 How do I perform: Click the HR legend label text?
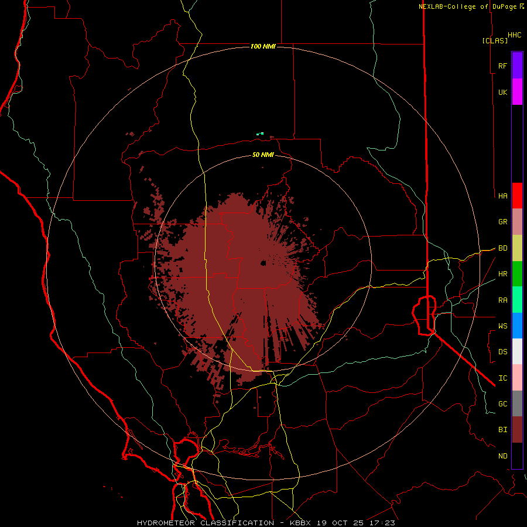pos(502,274)
